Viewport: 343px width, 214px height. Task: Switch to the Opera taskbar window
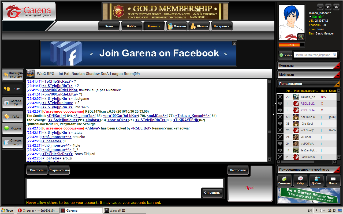(38, 211)
